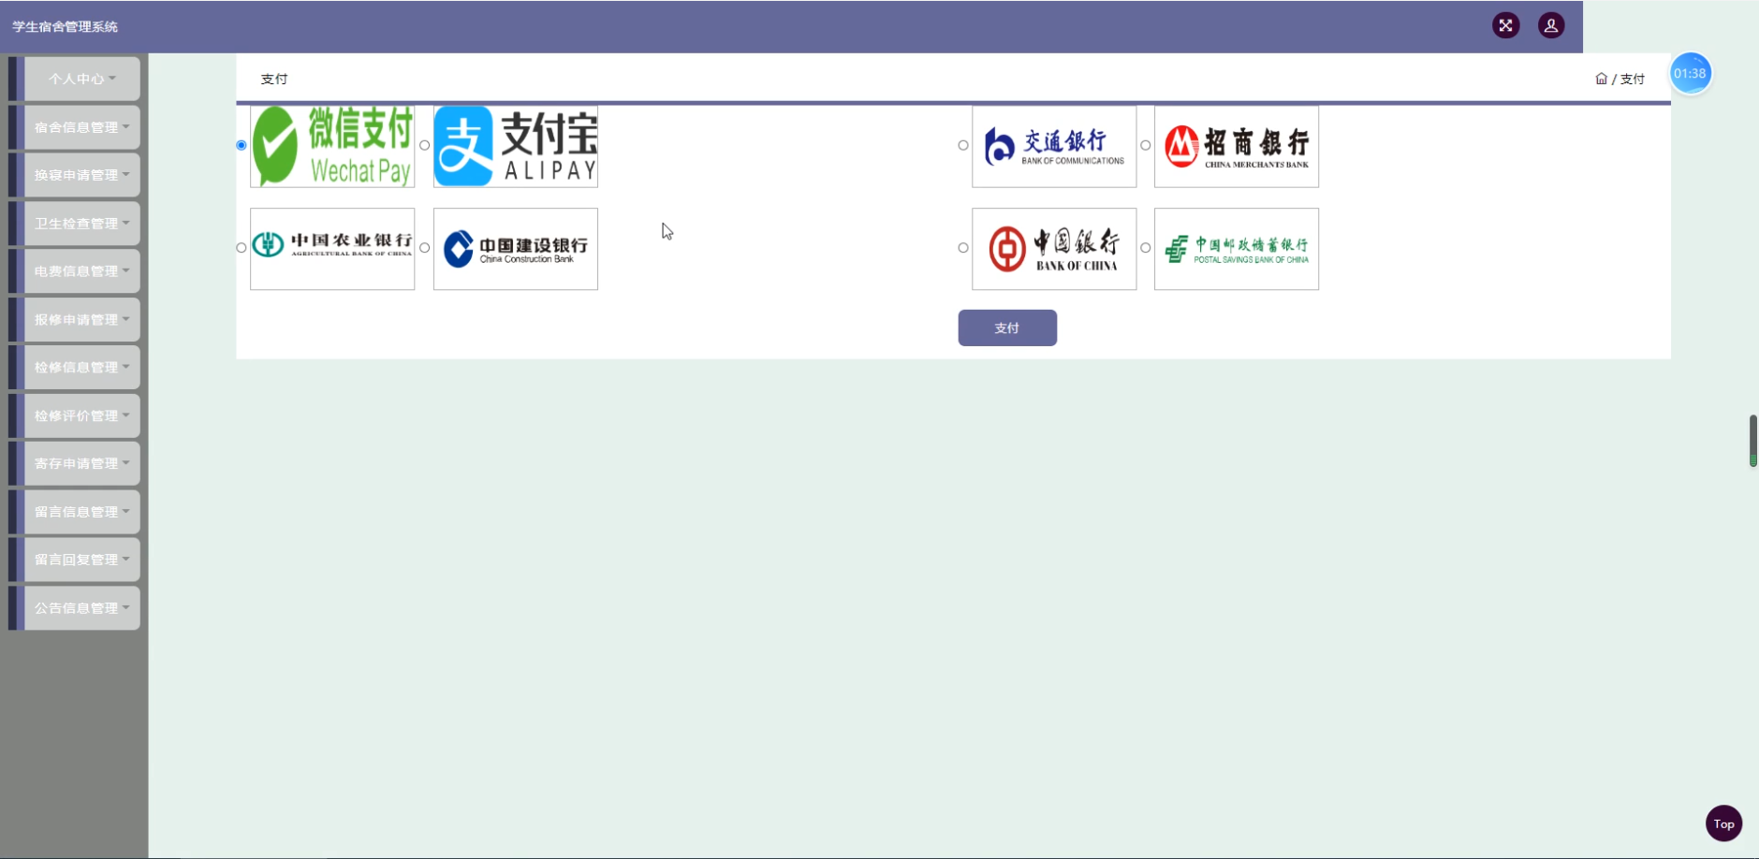Click the blue 01:38 timer bubble

coord(1691,73)
